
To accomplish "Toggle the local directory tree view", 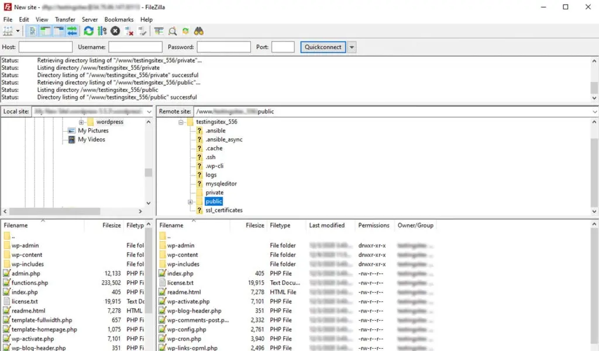I will 45,31.
